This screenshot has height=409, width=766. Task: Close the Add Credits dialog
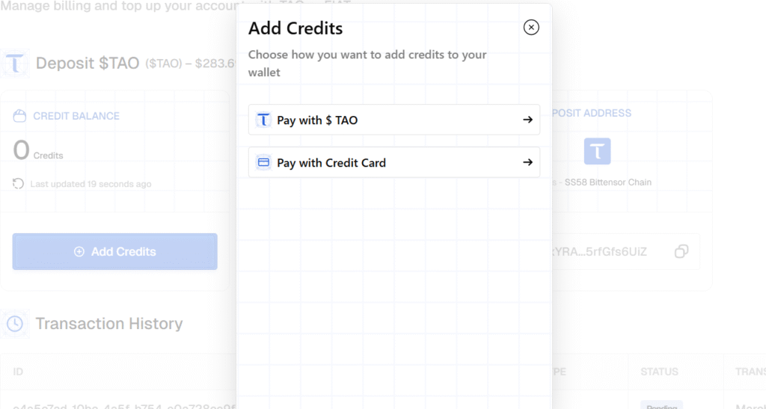531,28
